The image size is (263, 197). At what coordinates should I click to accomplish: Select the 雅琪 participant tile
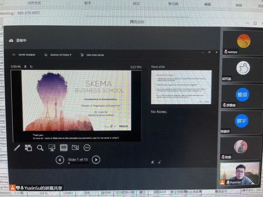(x=242, y=96)
